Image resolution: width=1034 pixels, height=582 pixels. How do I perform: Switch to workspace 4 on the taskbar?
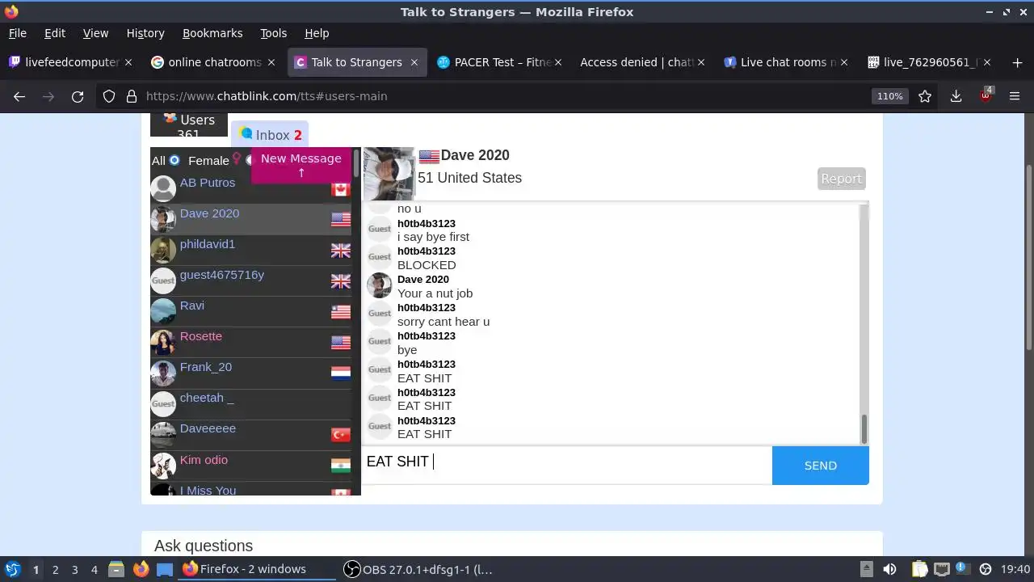[x=94, y=569]
